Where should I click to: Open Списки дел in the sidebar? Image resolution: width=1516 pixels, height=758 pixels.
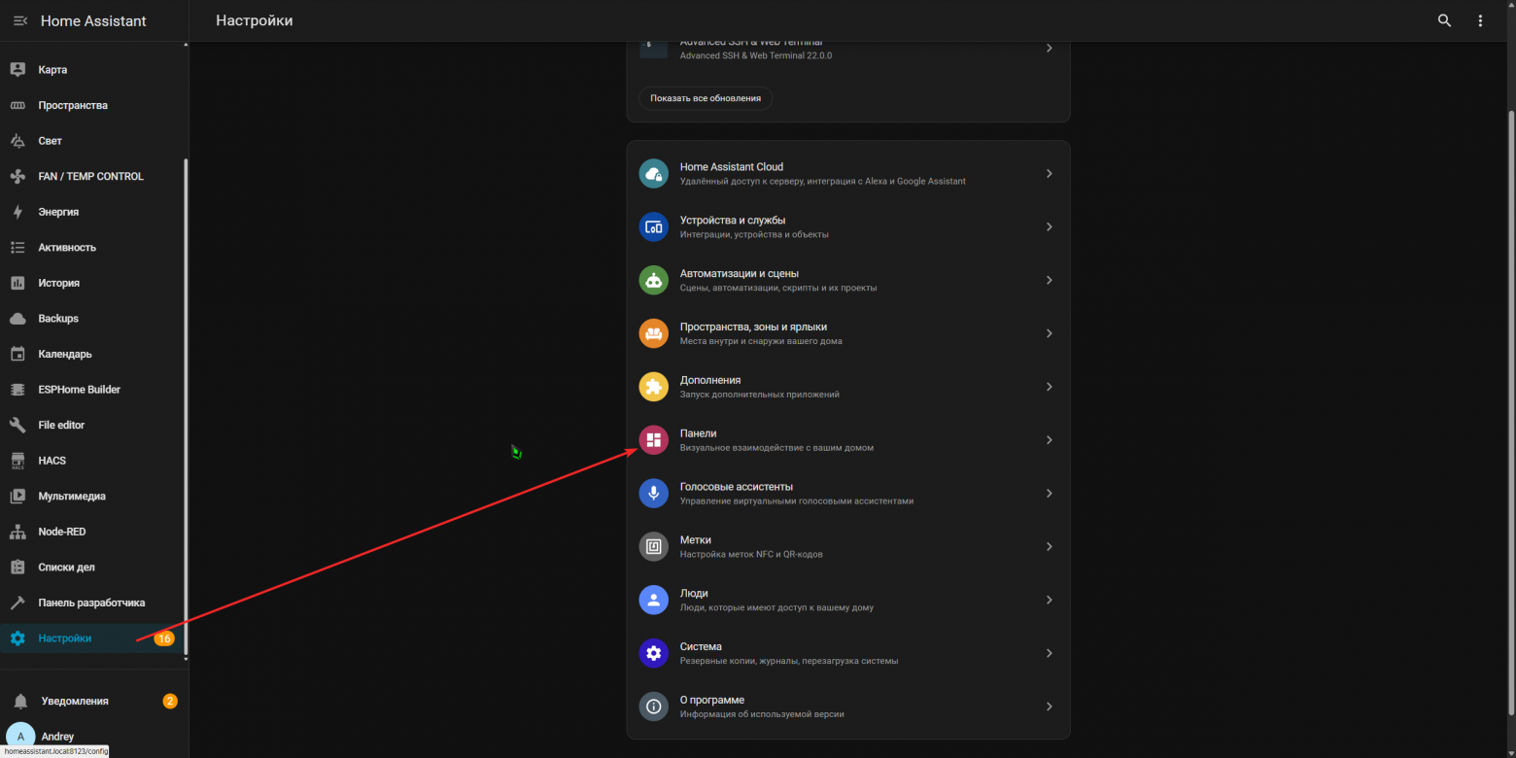[91, 568]
